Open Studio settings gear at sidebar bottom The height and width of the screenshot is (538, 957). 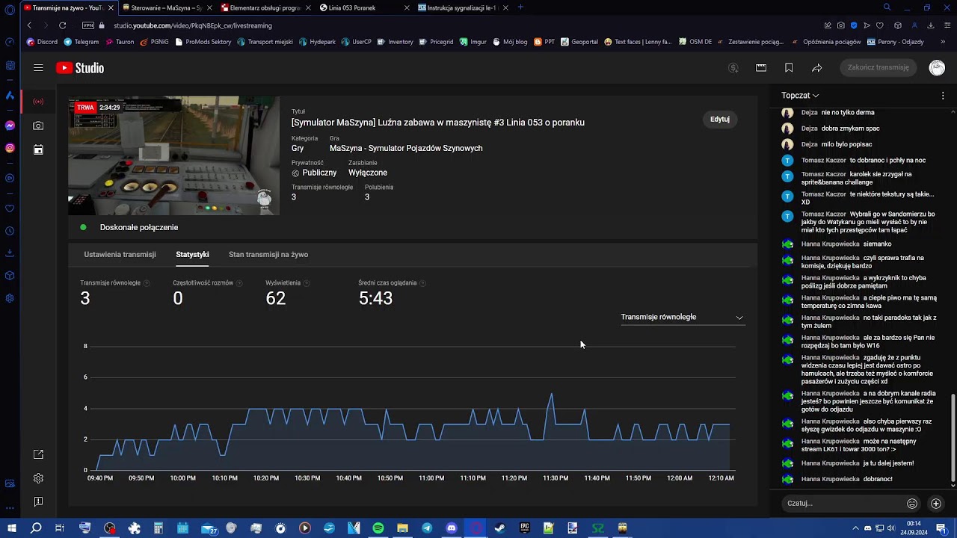(38, 478)
